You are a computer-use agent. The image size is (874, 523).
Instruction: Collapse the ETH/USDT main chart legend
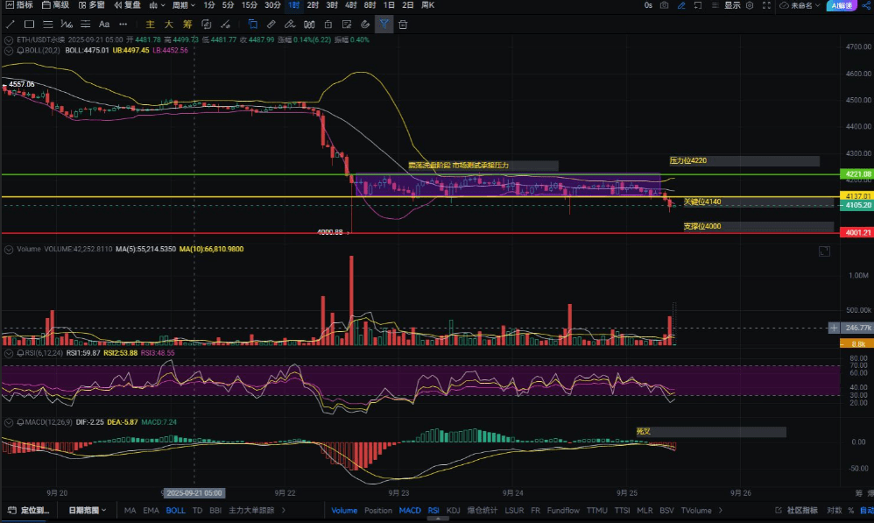click(9, 40)
